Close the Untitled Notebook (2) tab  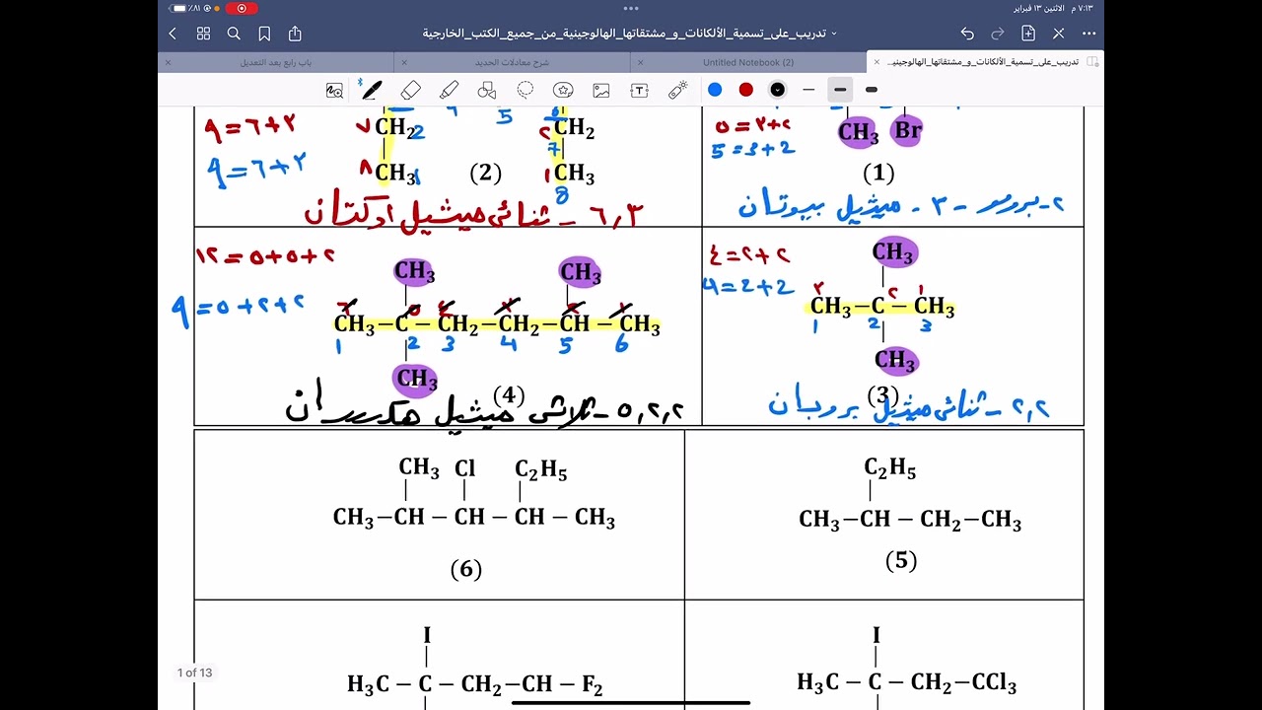[641, 62]
